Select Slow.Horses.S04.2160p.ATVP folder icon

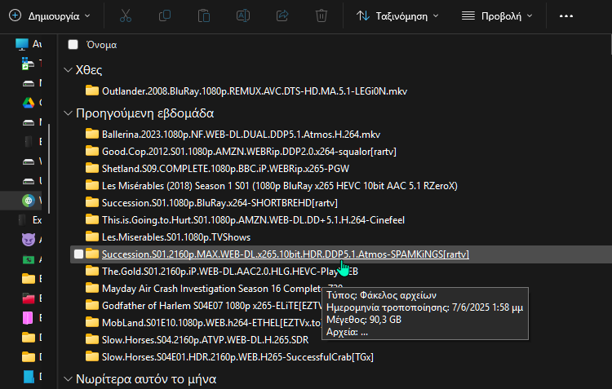point(92,339)
